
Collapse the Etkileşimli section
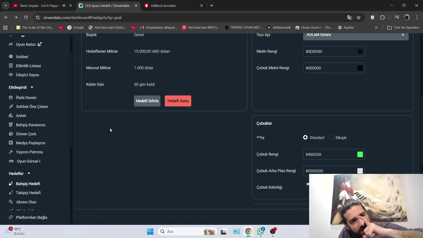click(32, 87)
